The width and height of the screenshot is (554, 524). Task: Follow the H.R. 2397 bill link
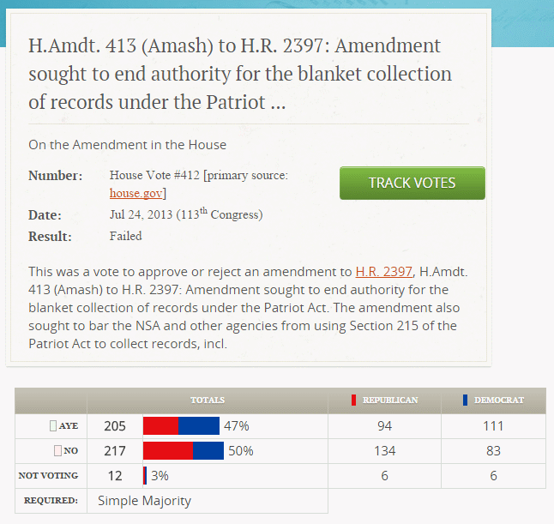383,271
